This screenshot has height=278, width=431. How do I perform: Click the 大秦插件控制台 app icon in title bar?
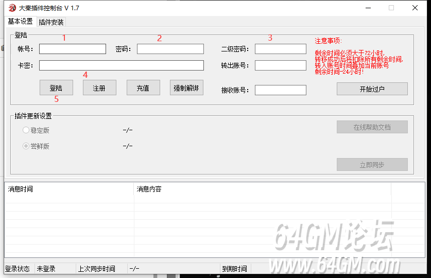click(12, 8)
